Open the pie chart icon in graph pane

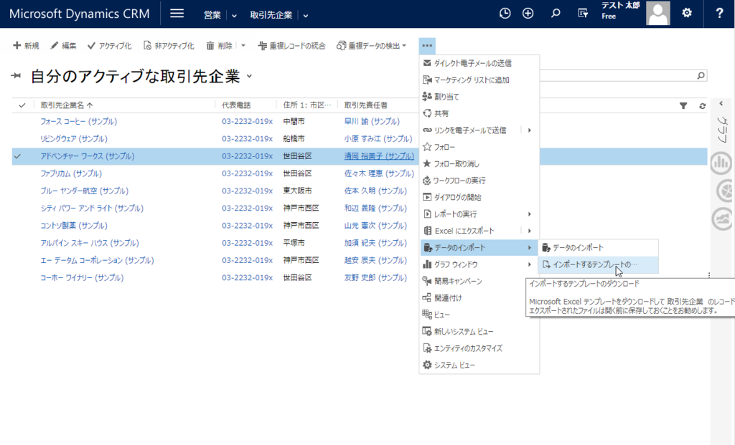click(726, 191)
